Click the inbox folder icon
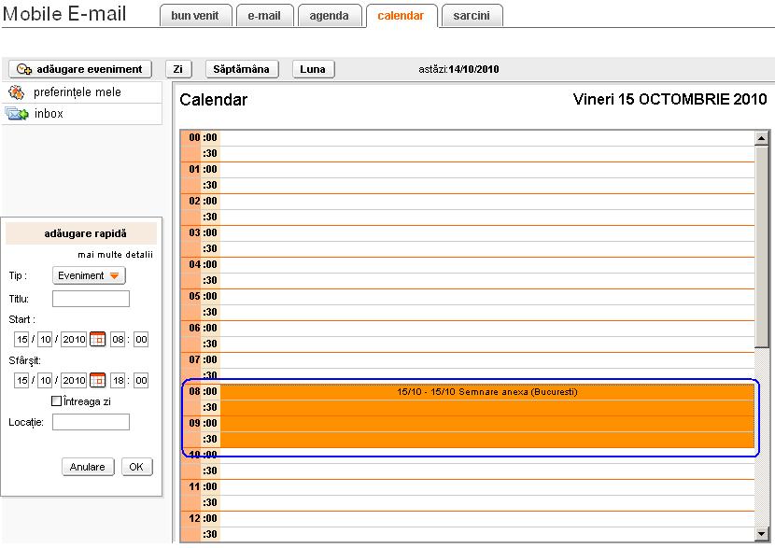 click(17, 114)
